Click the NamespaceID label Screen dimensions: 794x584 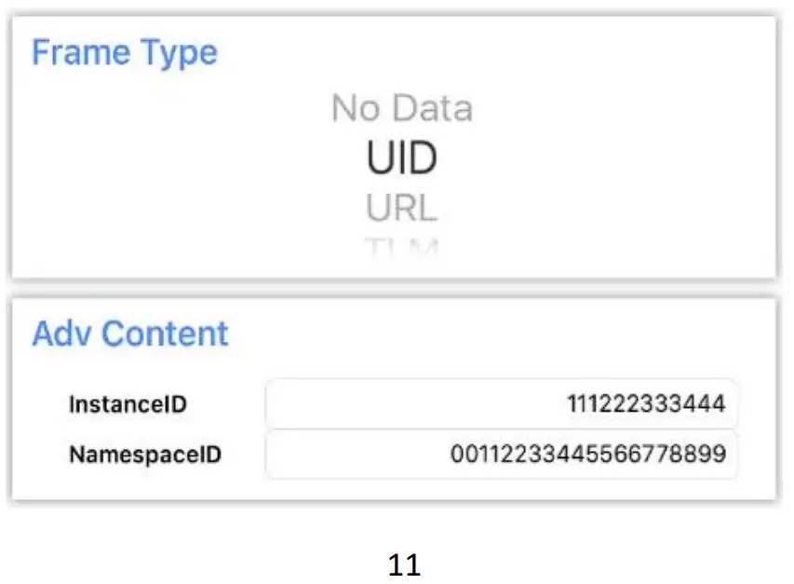145,455
